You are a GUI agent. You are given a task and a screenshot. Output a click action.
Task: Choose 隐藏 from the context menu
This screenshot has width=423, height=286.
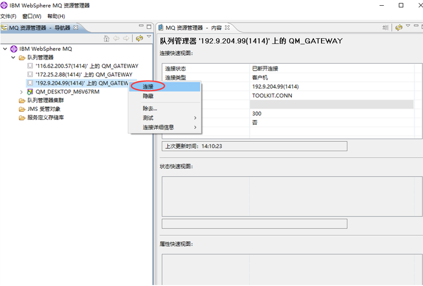[165, 96]
